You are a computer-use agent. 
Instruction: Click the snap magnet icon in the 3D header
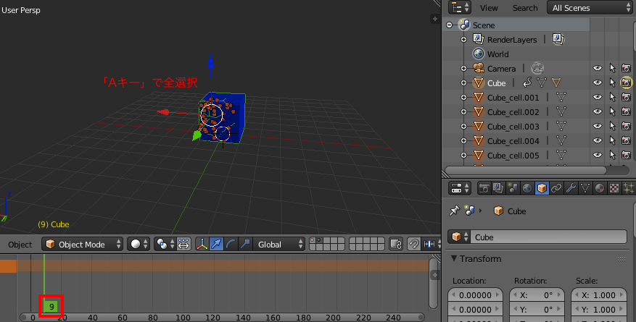413,244
